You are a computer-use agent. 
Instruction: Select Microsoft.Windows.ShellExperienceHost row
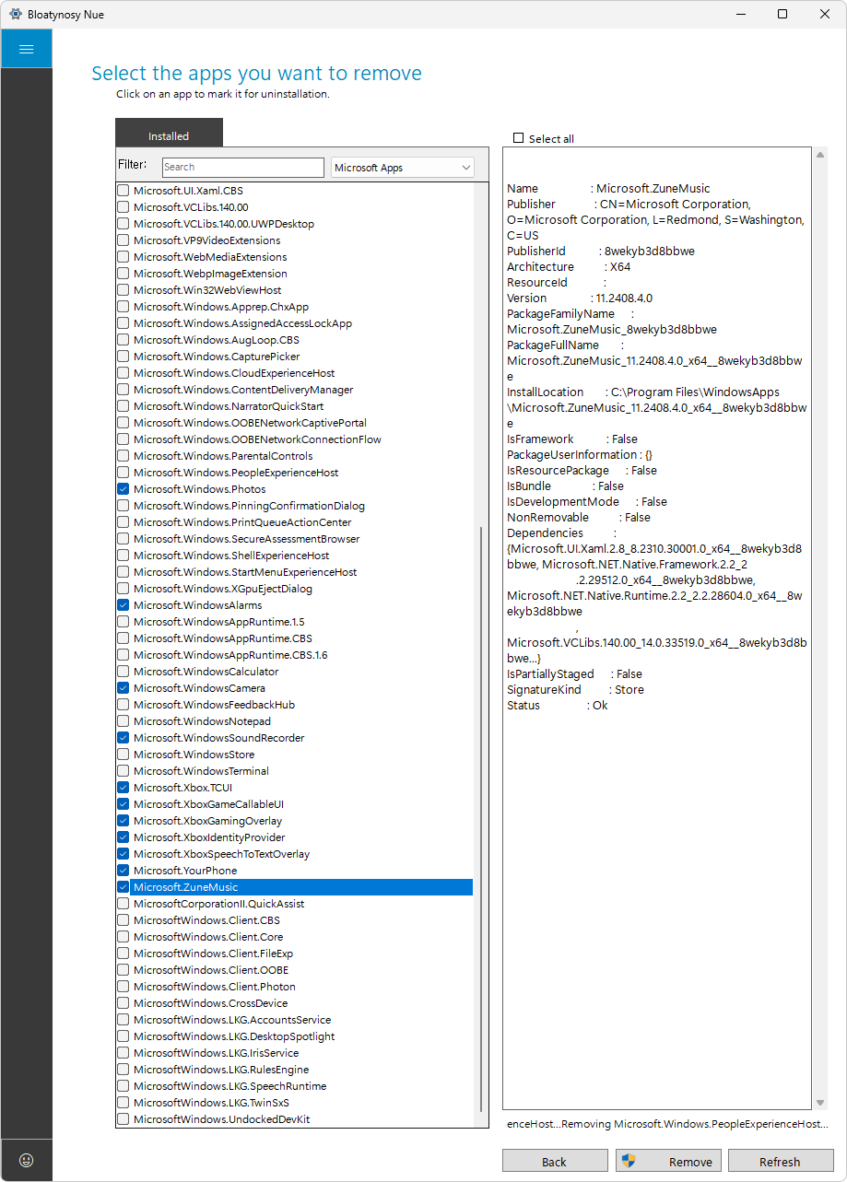point(294,556)
